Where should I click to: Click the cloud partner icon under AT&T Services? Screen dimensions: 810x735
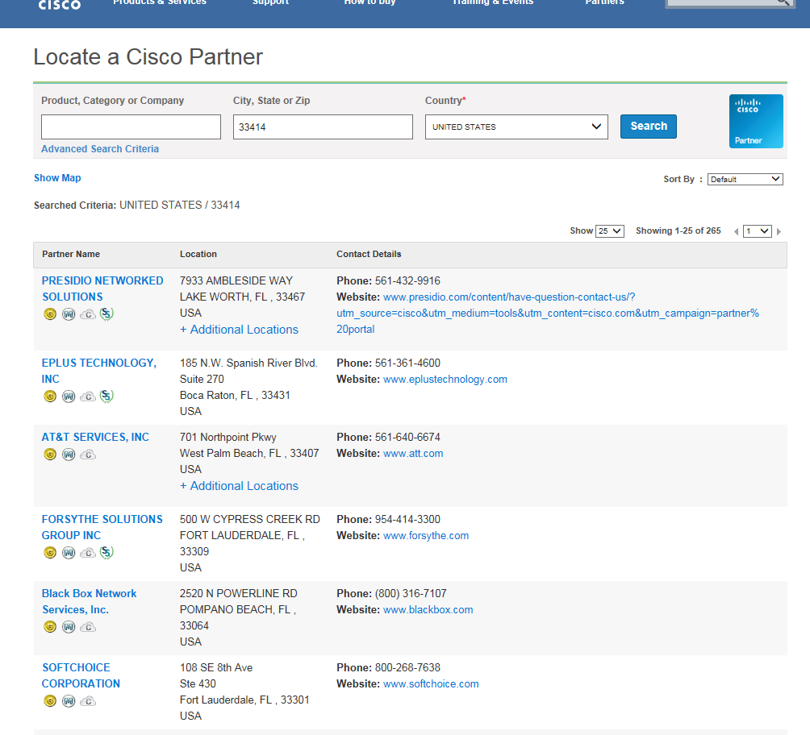[x=88, y=455]
